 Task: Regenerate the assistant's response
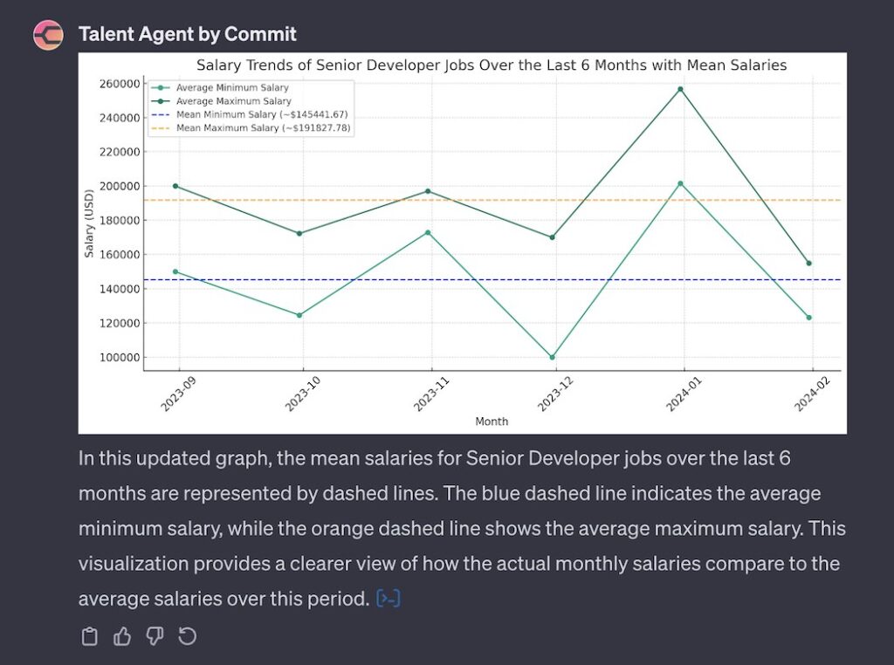187,636
